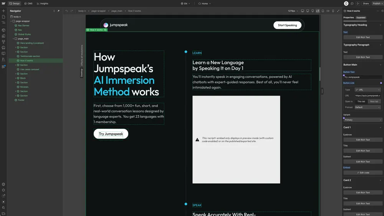This screenshot has height=216, width=384.
Task: Switch to the mobile portrait breakpoint
Action: [x=333, y=11]
